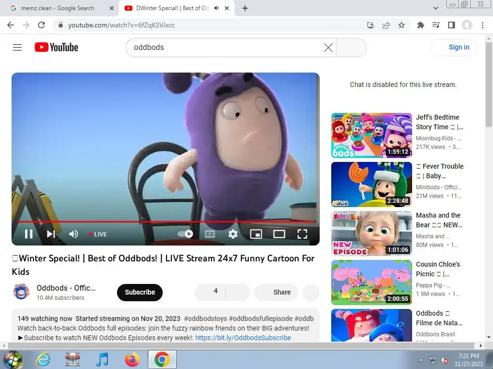Go forward in browser history
The width and height of the screenshot is (493, 369).
tap(26, 25)
